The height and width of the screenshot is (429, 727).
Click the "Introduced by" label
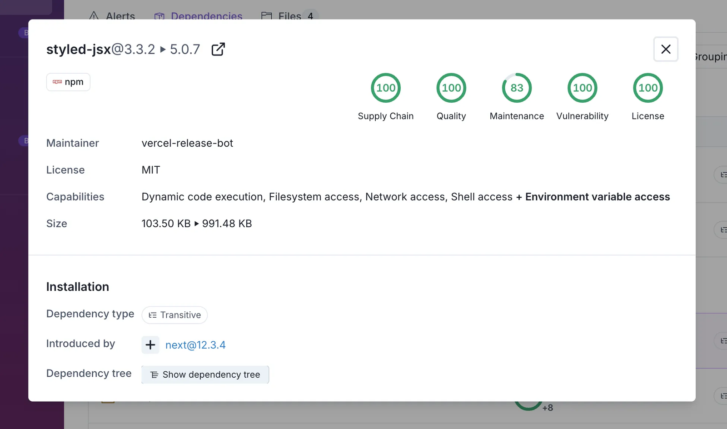click(80, 344)
